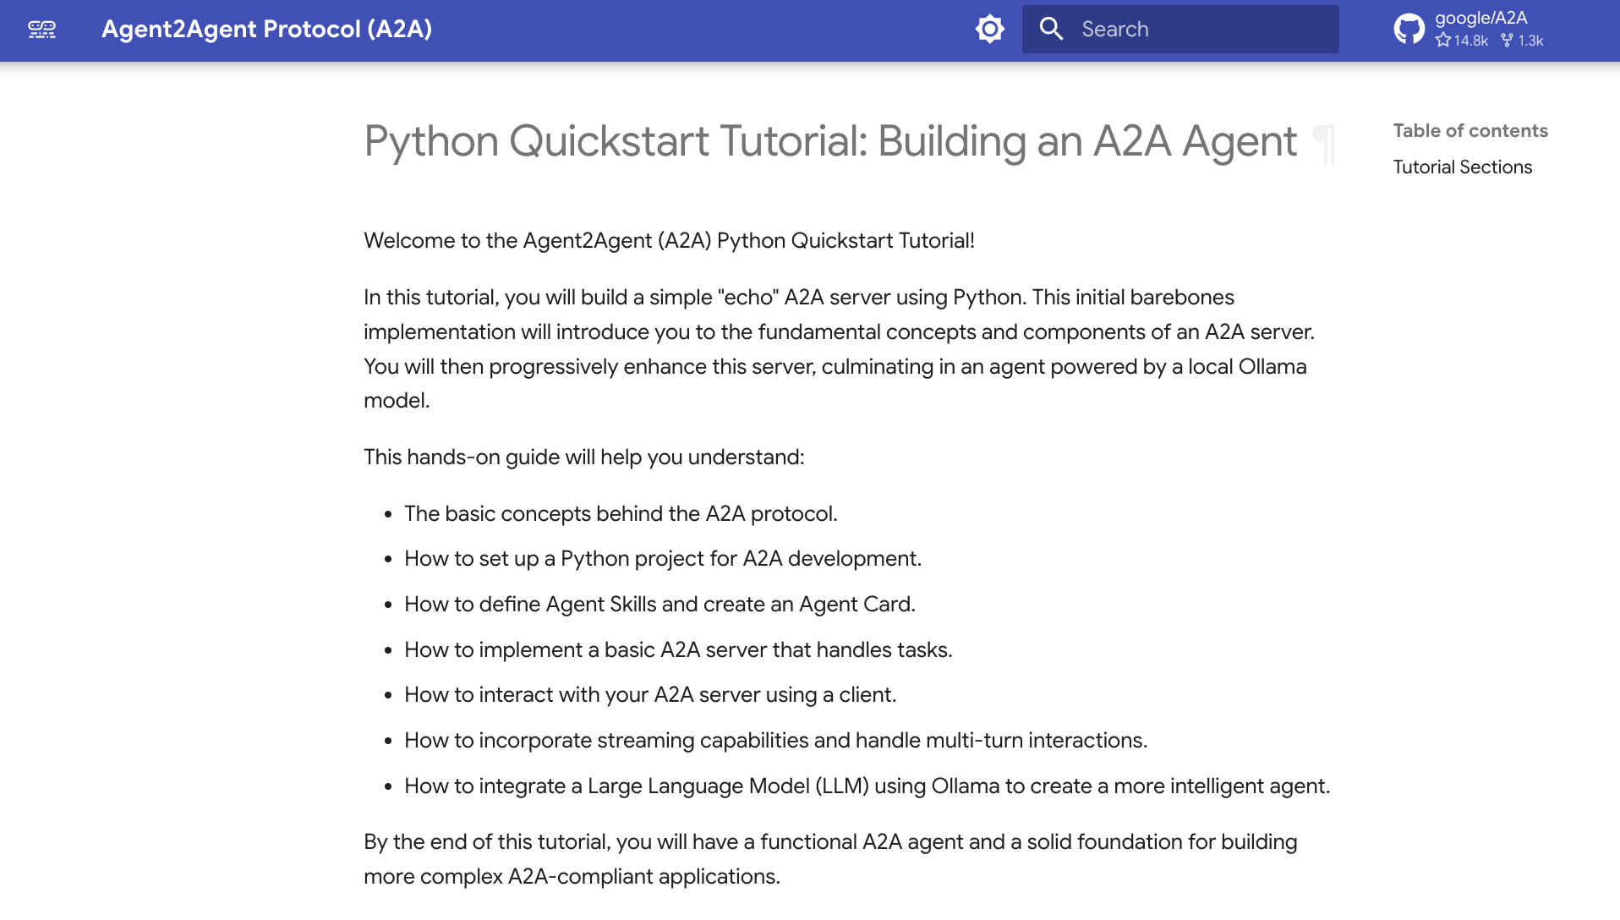This screenshot has height=920, width=1620.
Task: Select the Table of contents heading
Action: click(x=1470, y=130)
